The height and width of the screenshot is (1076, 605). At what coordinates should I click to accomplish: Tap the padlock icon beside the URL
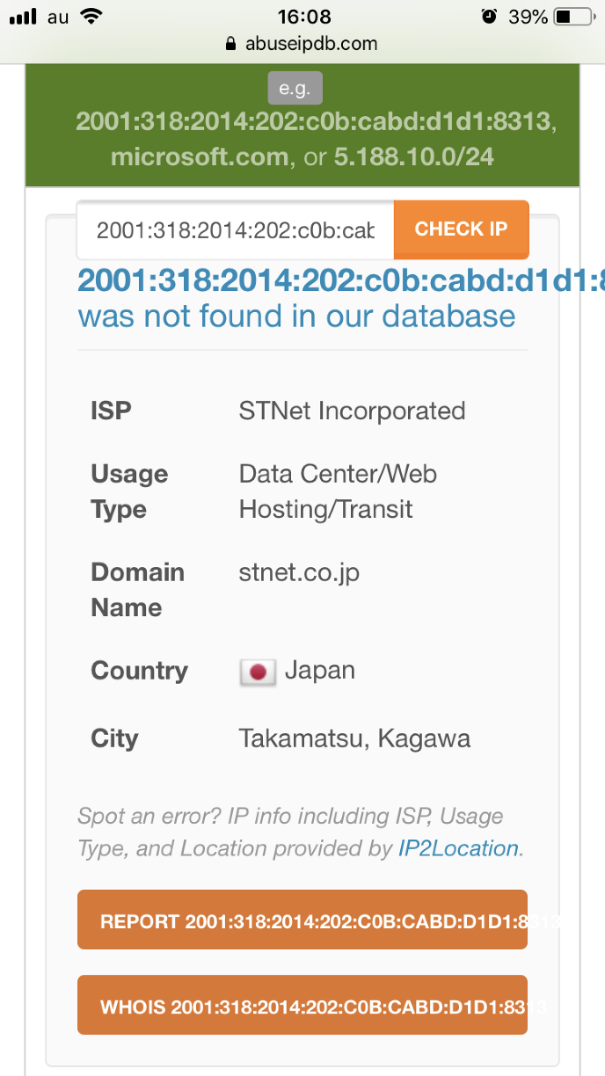coord(231,43)
